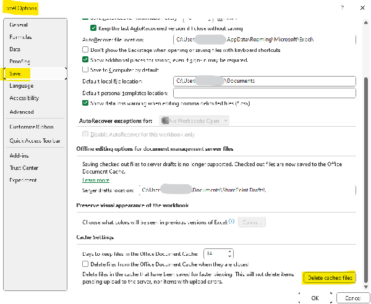Click the info icon next to colors text
This screenshot has height=304, width=371.
231,221
